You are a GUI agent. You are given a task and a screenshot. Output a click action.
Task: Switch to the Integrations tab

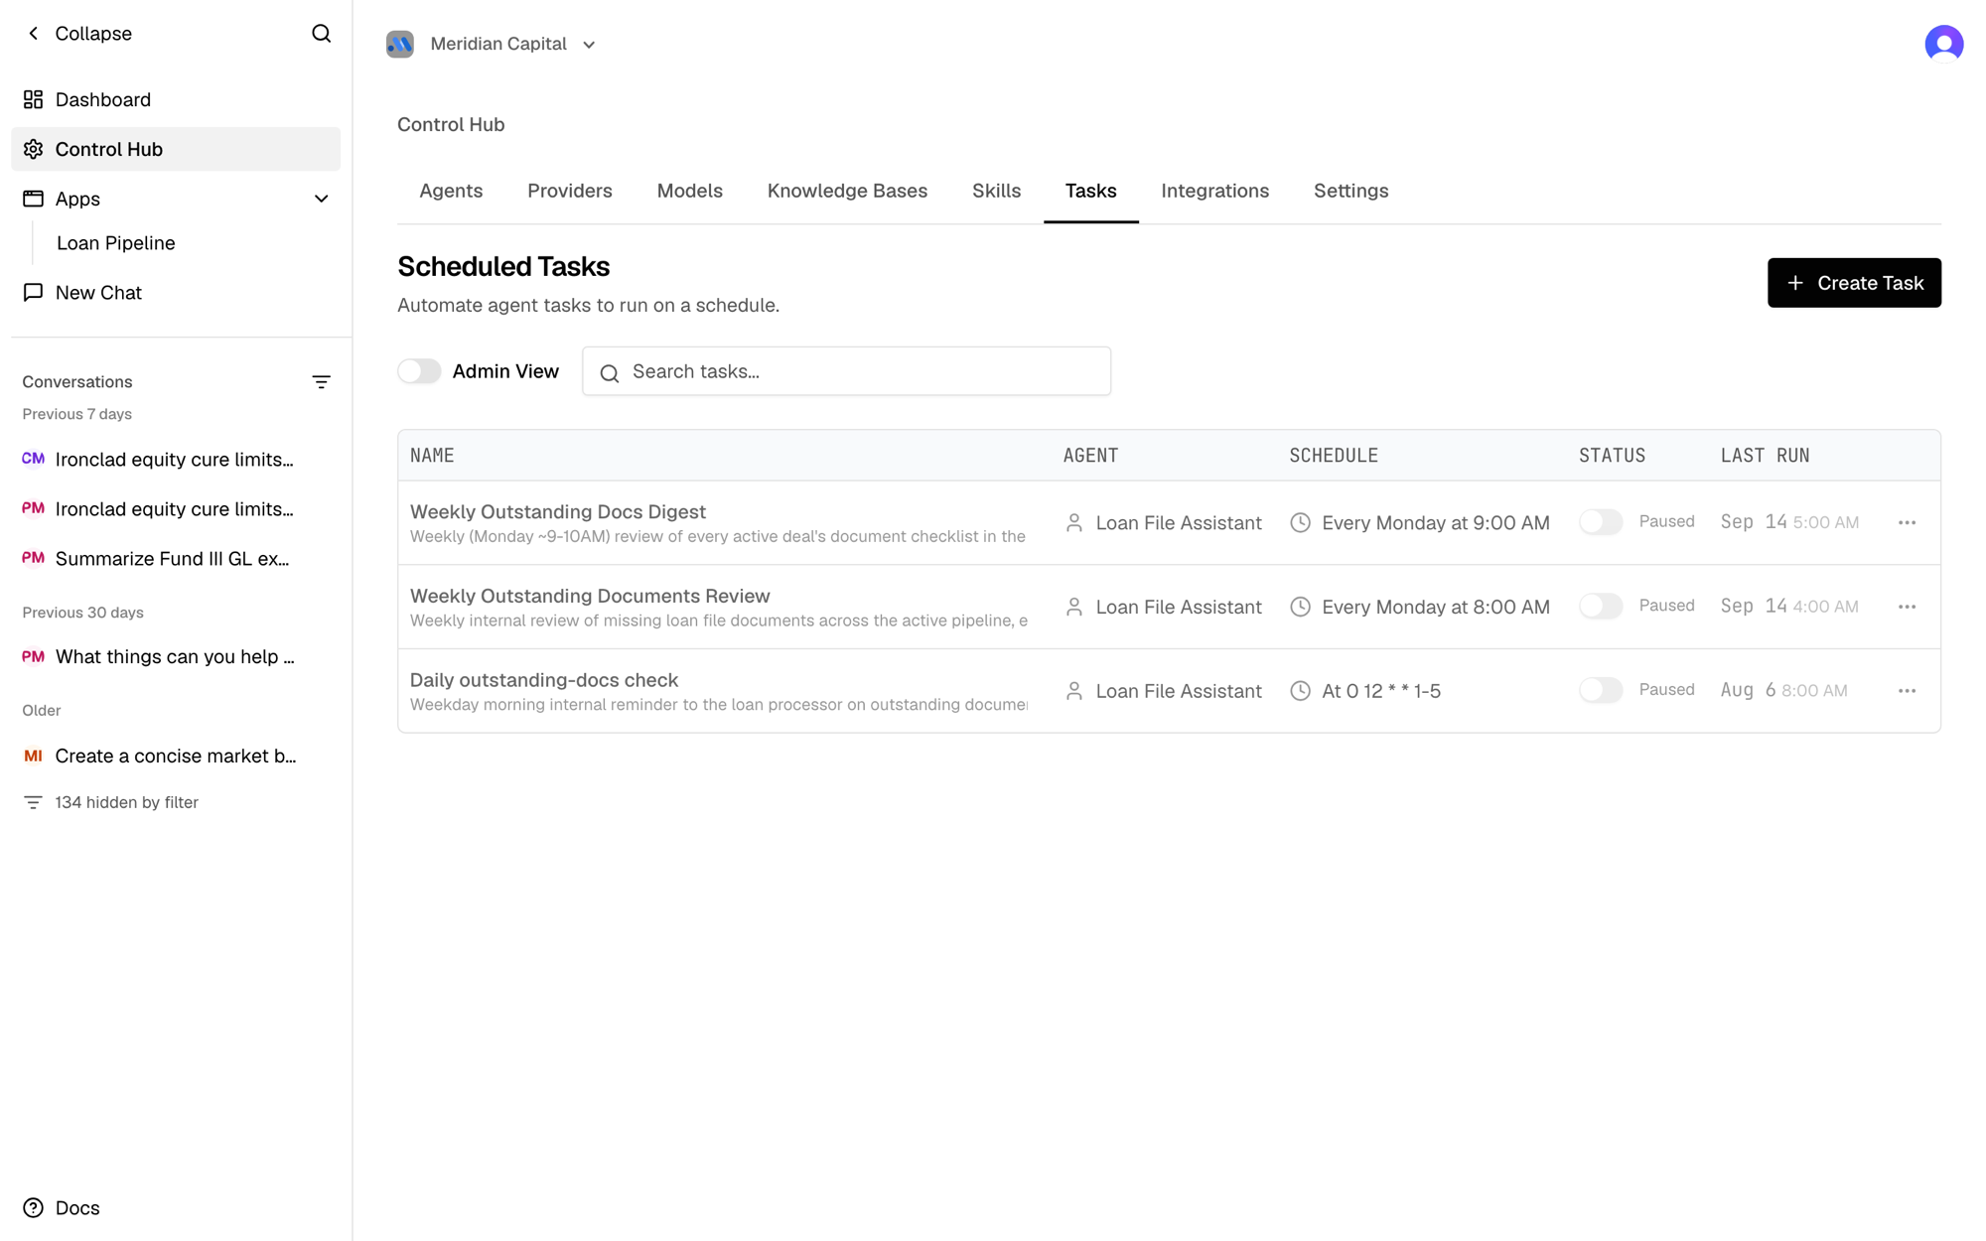coord(1214,191)
